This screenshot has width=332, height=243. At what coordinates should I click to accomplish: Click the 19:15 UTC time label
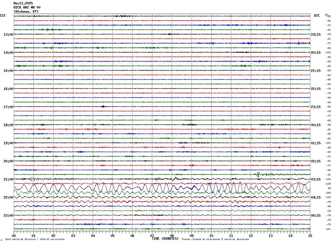tap(316, 35)
